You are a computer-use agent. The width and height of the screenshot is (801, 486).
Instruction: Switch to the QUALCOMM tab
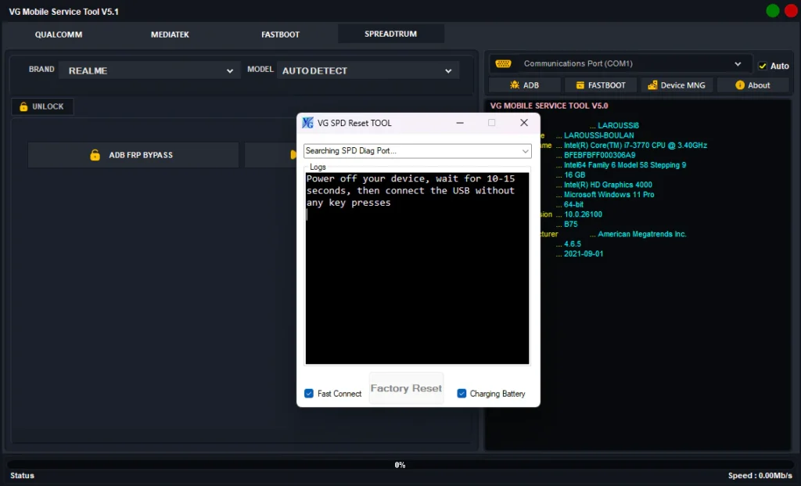pyautogui.click(x=58, y=34)
